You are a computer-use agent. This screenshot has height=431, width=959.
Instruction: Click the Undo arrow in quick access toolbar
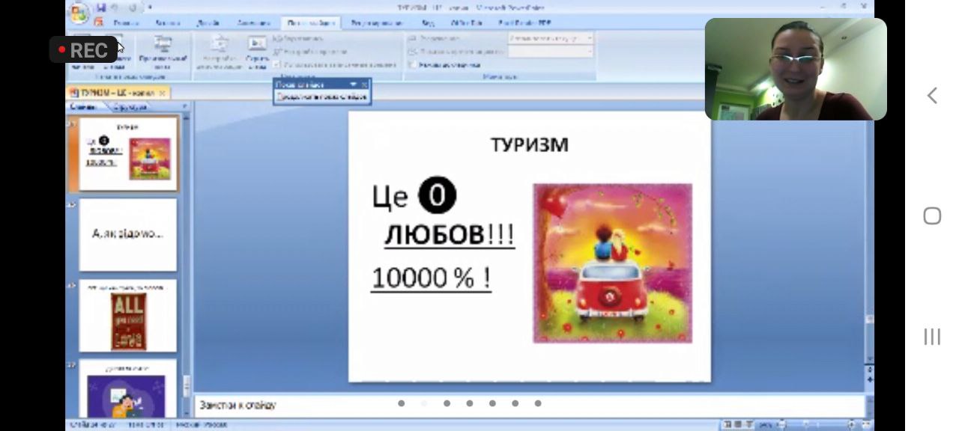click(x=116, y=7)
